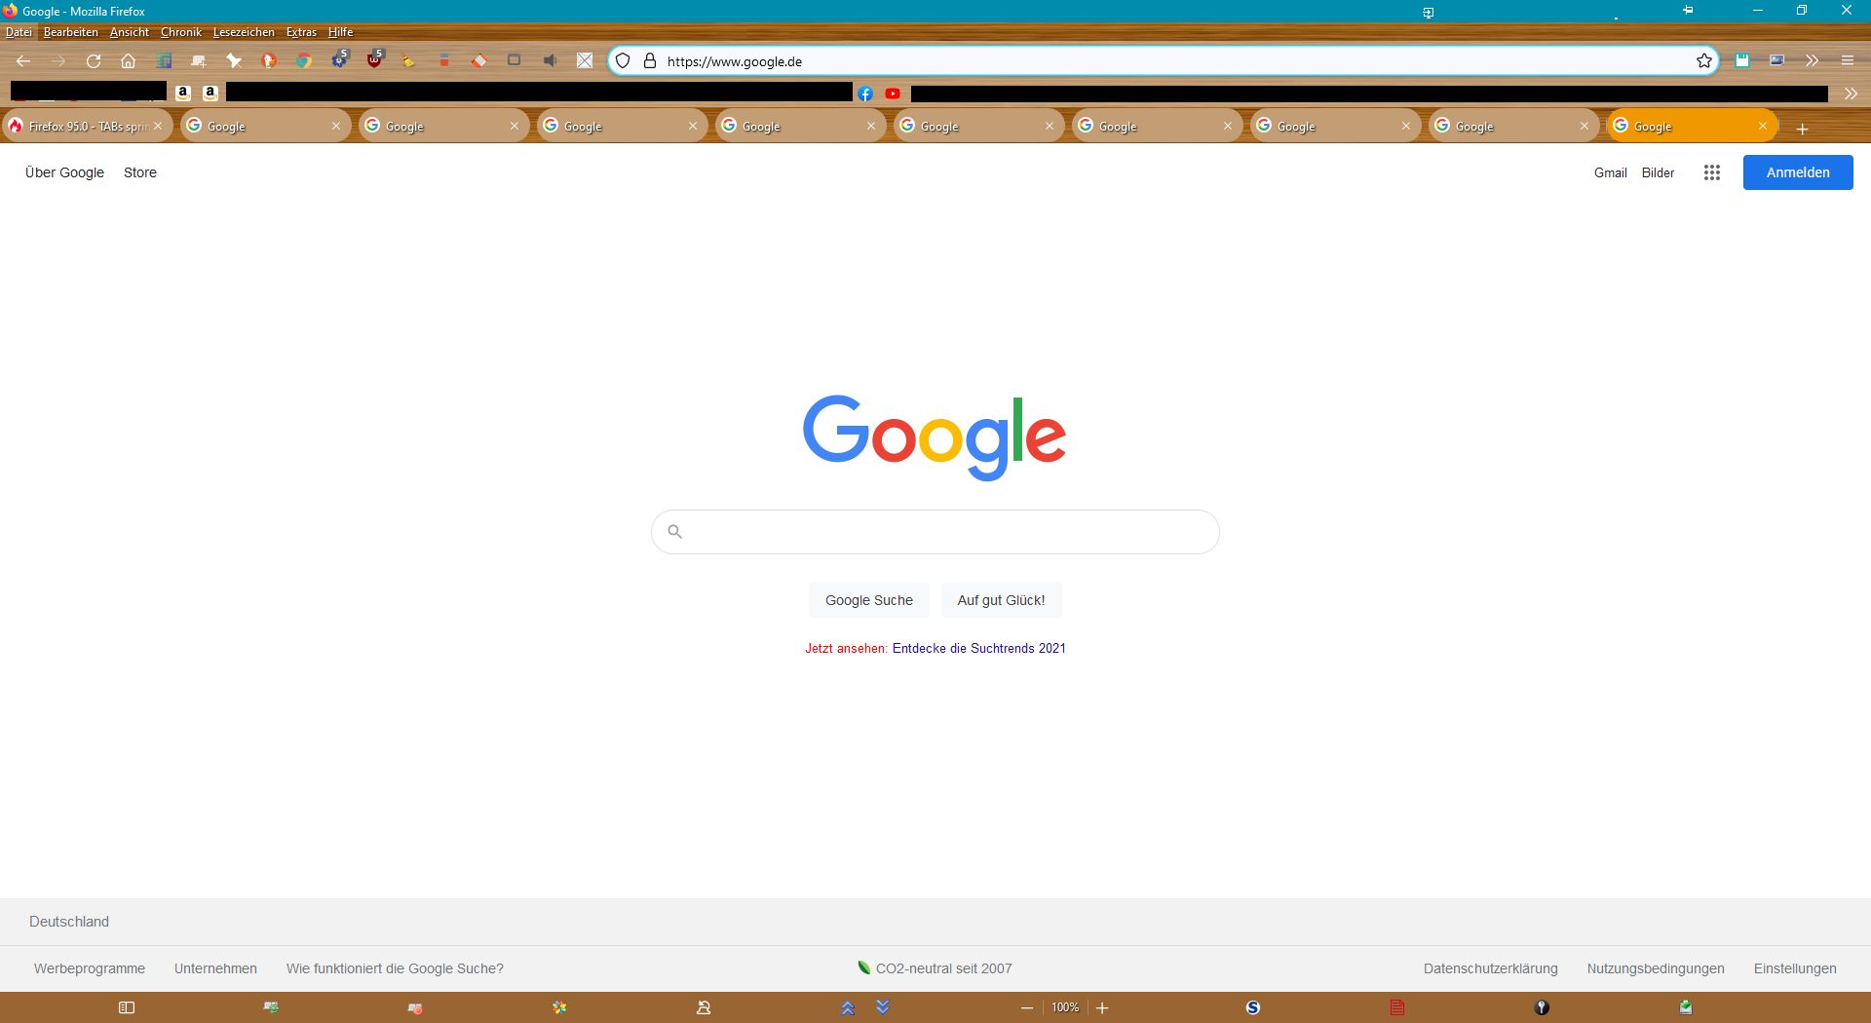
Task: Click the broom cleanup toolbar icon
Action: click(x=409, y=60)
